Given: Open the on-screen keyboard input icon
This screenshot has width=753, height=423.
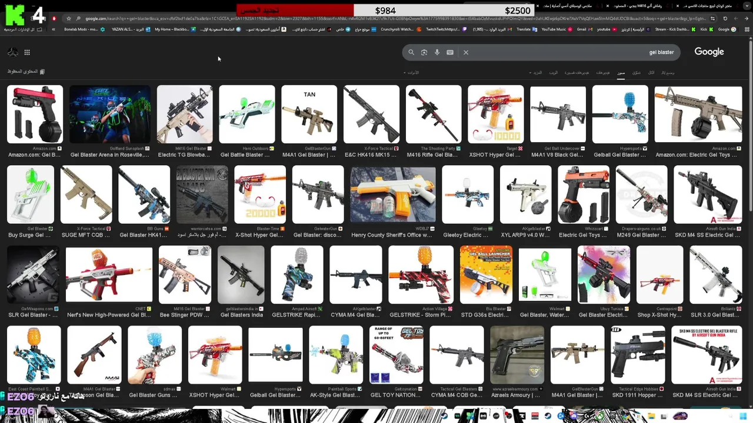Looking at the screenshot, I should (450, 52).
